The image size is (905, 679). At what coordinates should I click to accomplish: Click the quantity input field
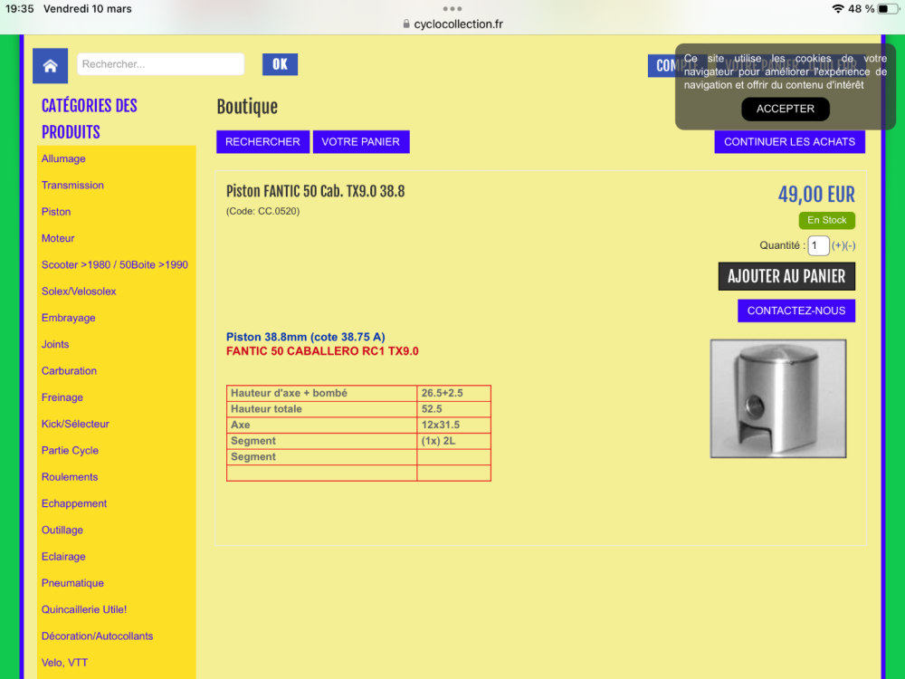818,246
